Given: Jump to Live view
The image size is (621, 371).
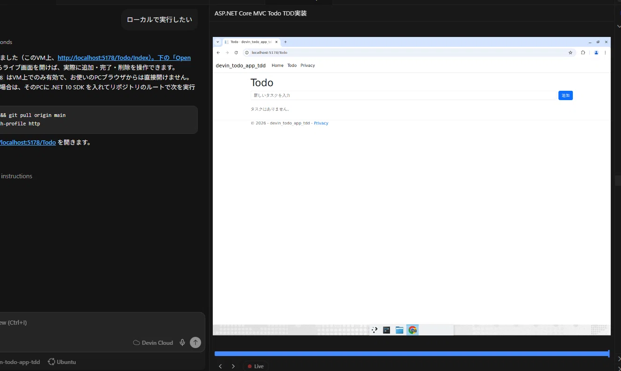Looking at the screenshot, I should (256, 366).
